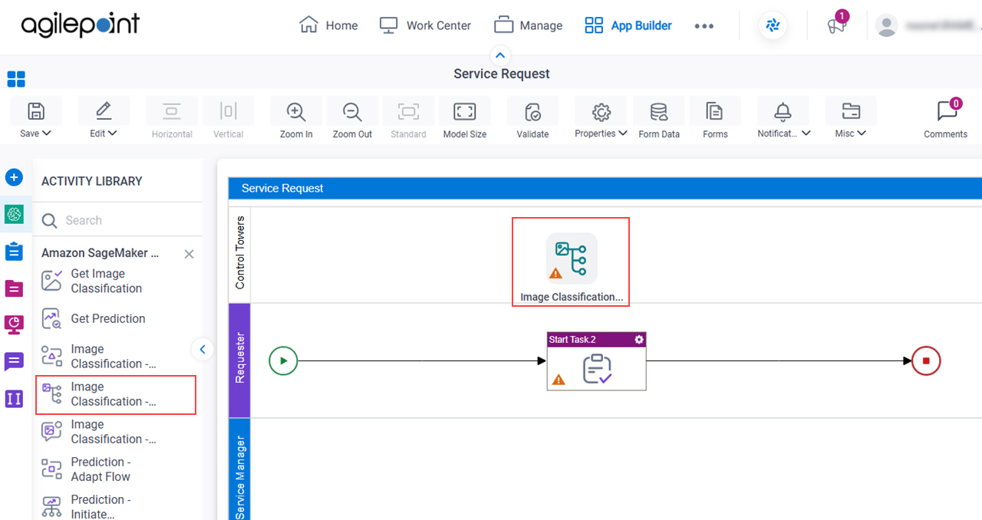Select the Control Towers swimlane label
This screenshot has height=520, width=982.
240,253
